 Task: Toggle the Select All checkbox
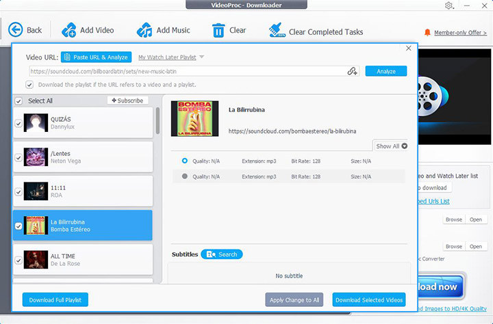click(x=18, y=101)
